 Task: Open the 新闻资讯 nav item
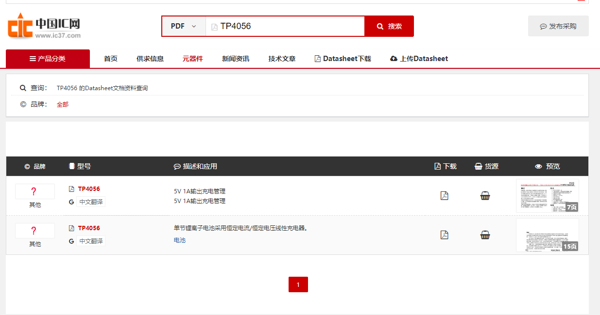pyautogui.click(x=236, y=59)
